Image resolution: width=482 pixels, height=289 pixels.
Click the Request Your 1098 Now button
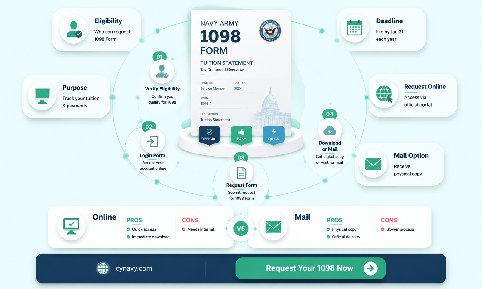pos(311,268)
